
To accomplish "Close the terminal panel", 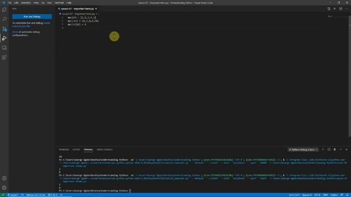I will coord(347,149).
